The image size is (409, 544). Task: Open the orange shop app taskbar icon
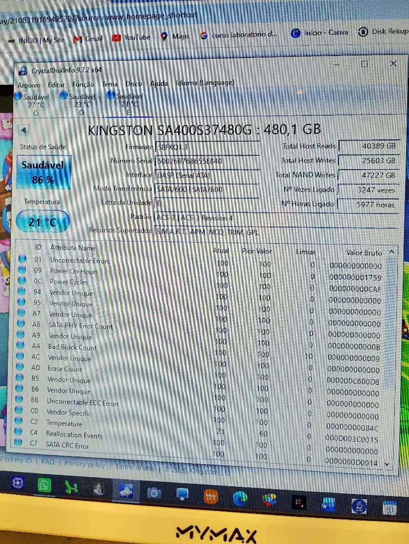pyautogui.click(x=211, y=496)
